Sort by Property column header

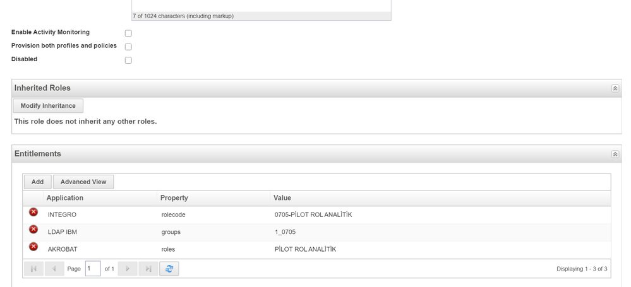tap(174, 198)
